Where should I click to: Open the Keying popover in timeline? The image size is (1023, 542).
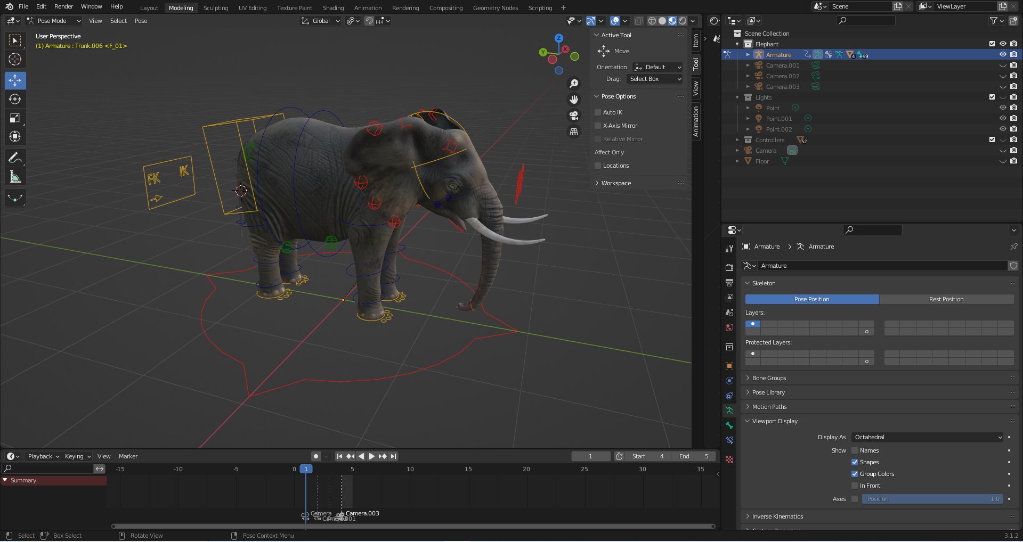click(78, 456)
